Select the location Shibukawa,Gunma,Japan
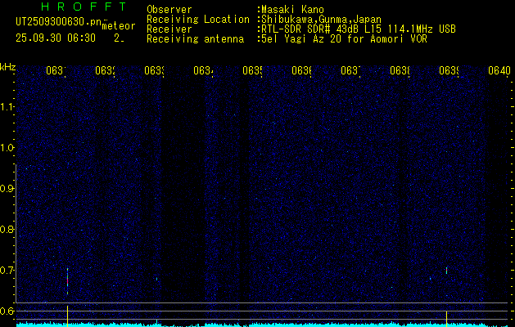The height and width of the screenshot is (327, 515). coord(321,20)
